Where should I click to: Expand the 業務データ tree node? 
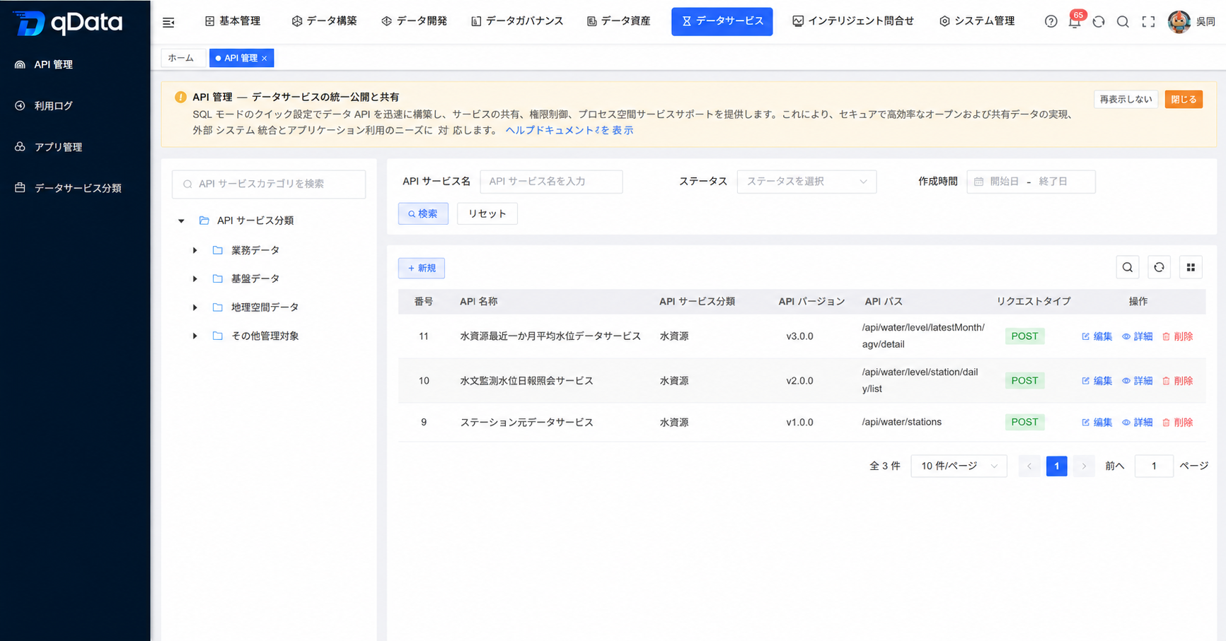(x=195, y=250)
